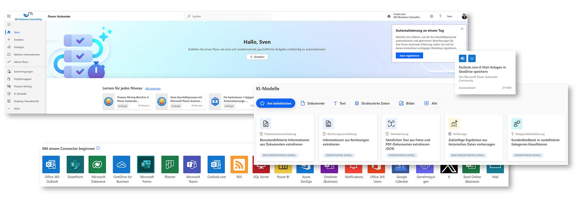The image size is (588, 201).
Task: Select SharePoint connector icon
Action: click(x=75, y=164)
